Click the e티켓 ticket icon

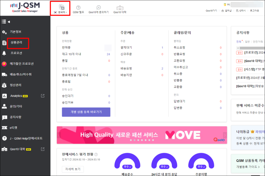(x=4, y=128)
